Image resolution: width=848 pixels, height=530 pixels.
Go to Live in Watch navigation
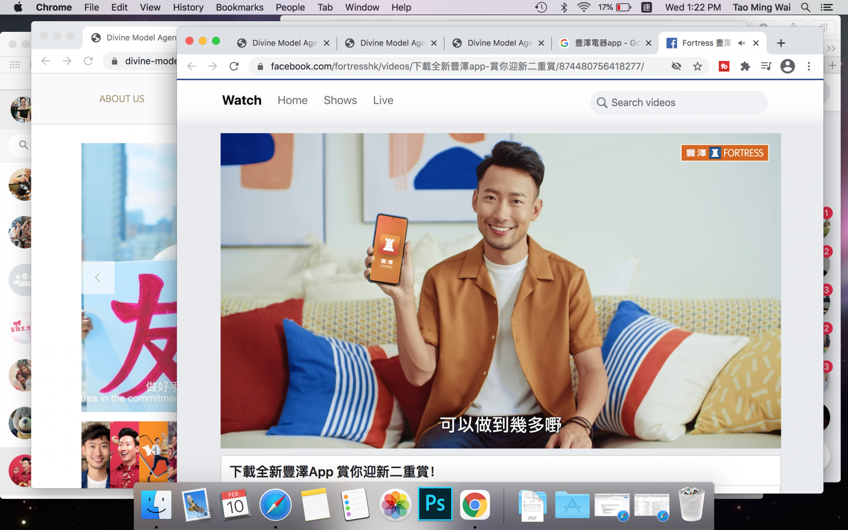pyautogui.click(x=383, y=100)
